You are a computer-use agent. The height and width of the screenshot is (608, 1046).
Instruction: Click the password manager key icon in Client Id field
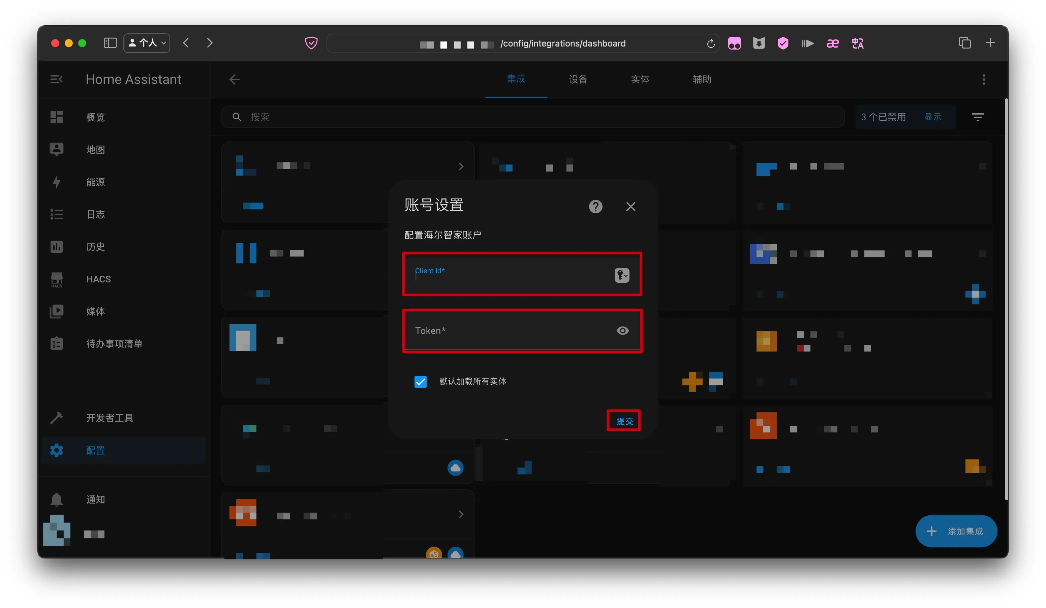pos(621,275)
